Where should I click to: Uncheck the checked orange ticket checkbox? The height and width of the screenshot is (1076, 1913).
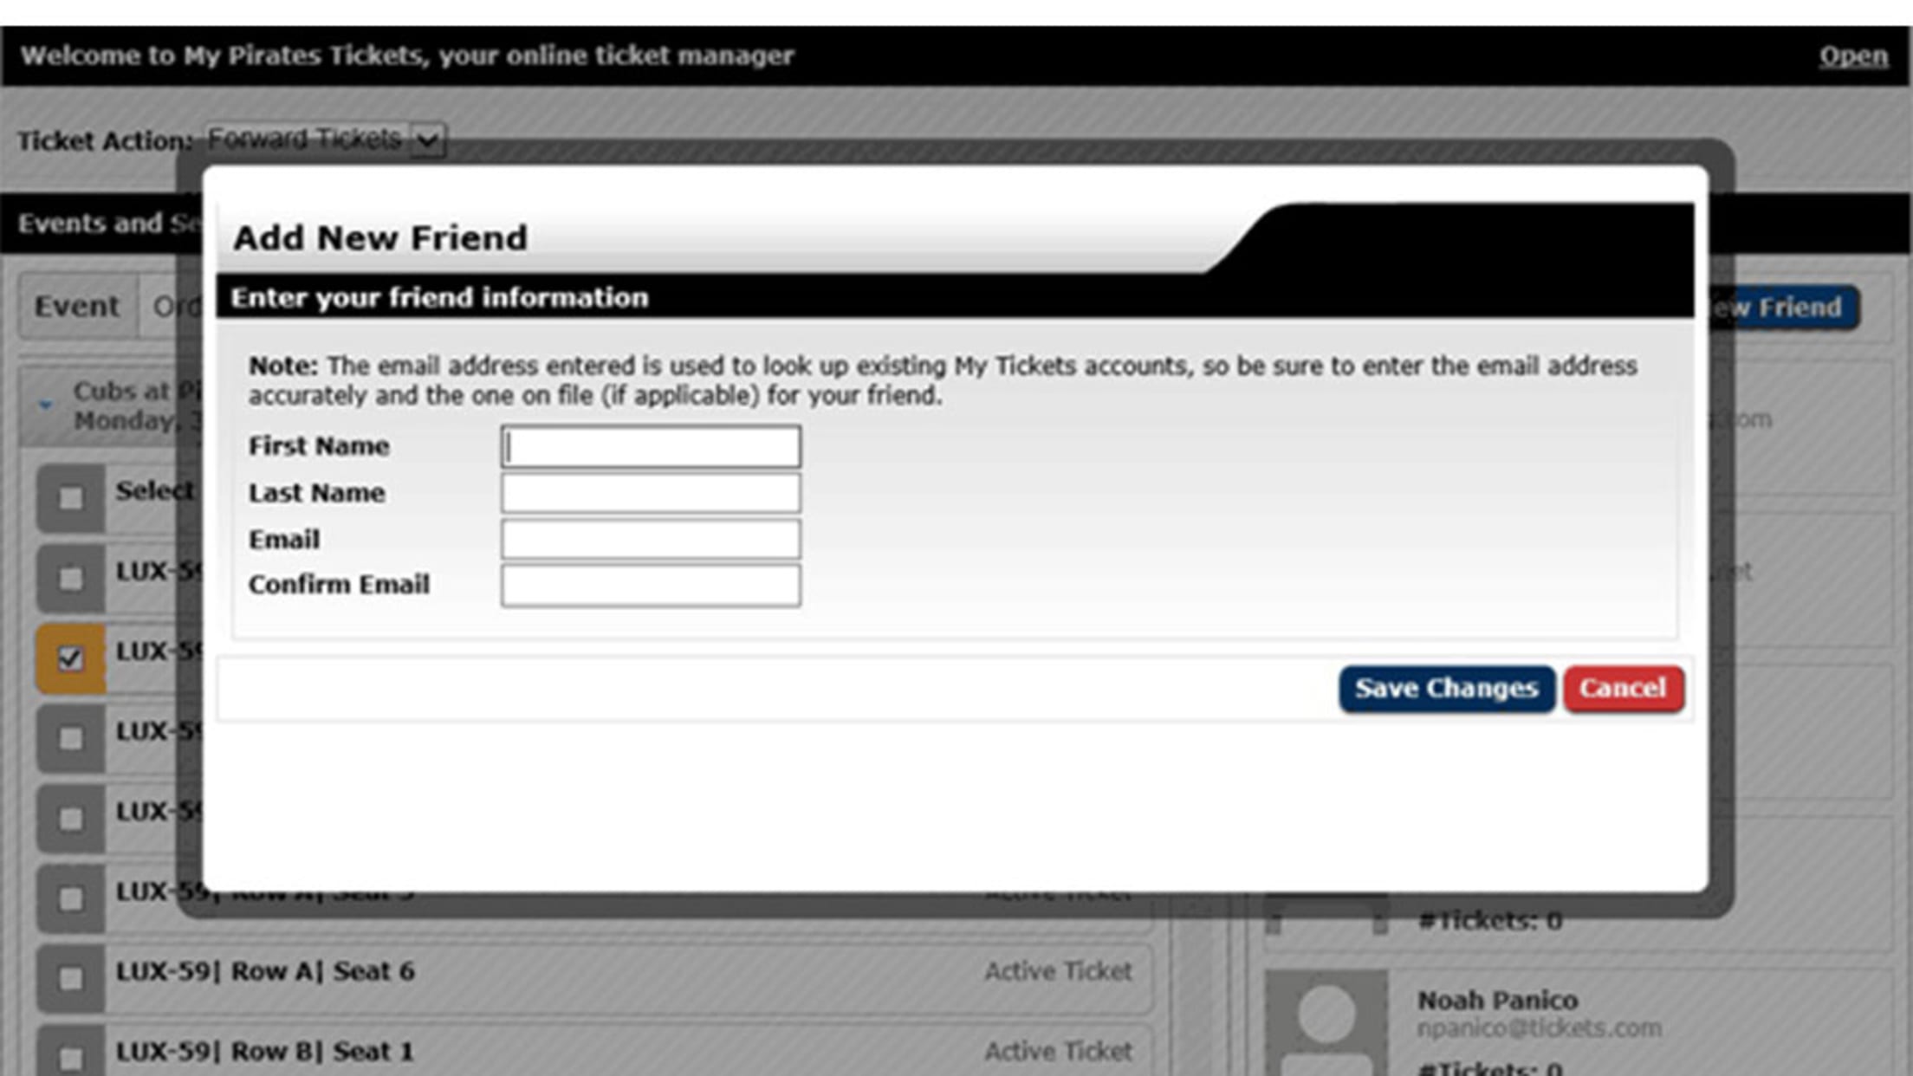click(x=70, y=658)
